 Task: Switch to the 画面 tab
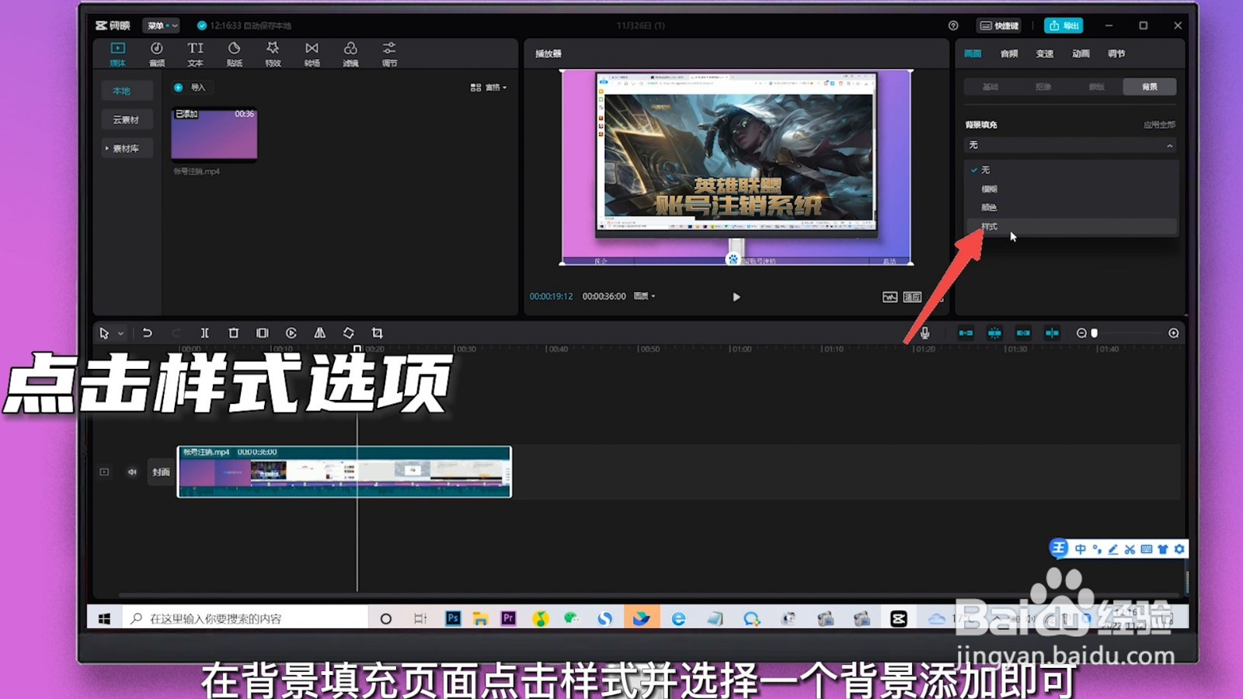coord(973,54)
